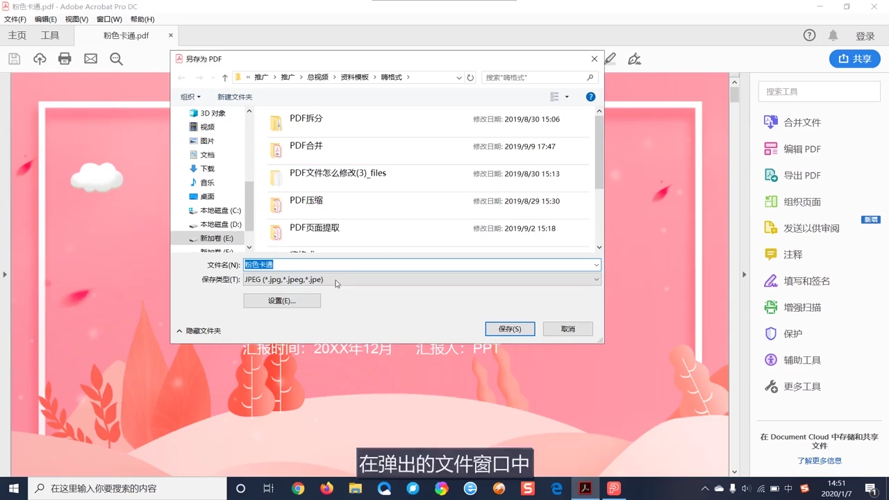Open the notifications bell icon
The width and height of the screenshot is (889, 500).
pyautogui.click(x=833, y=35)
